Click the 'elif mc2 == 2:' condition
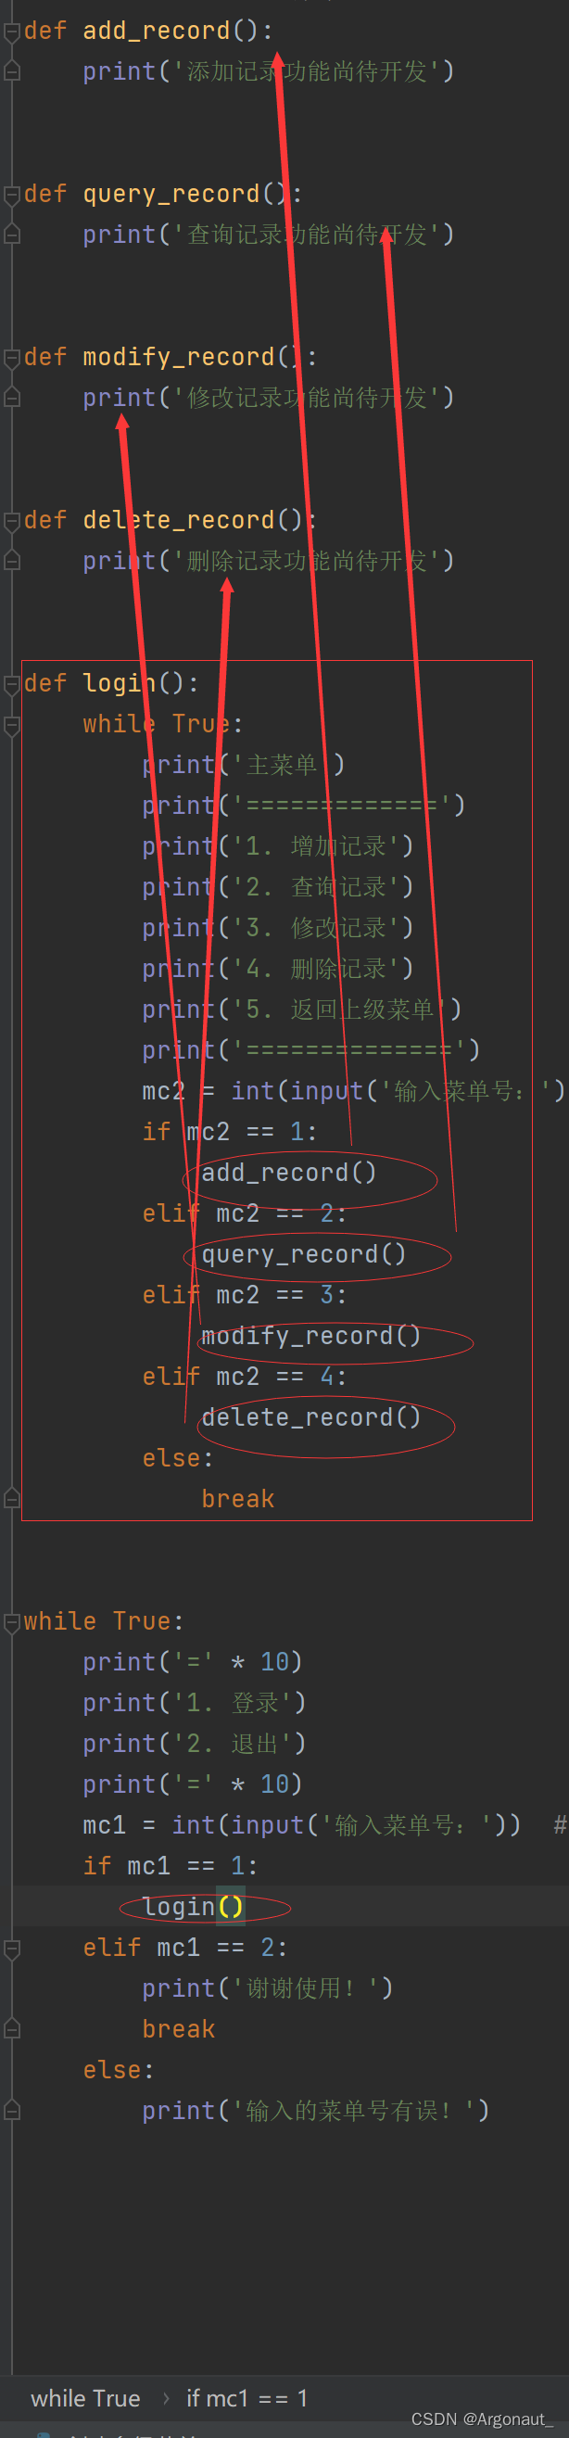569x2438 pixels. click(x=246, y=1213)
